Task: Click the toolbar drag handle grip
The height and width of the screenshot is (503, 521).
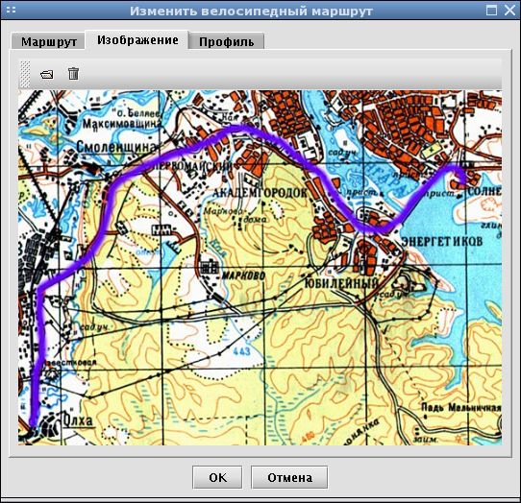Action: tap(25, 74)
